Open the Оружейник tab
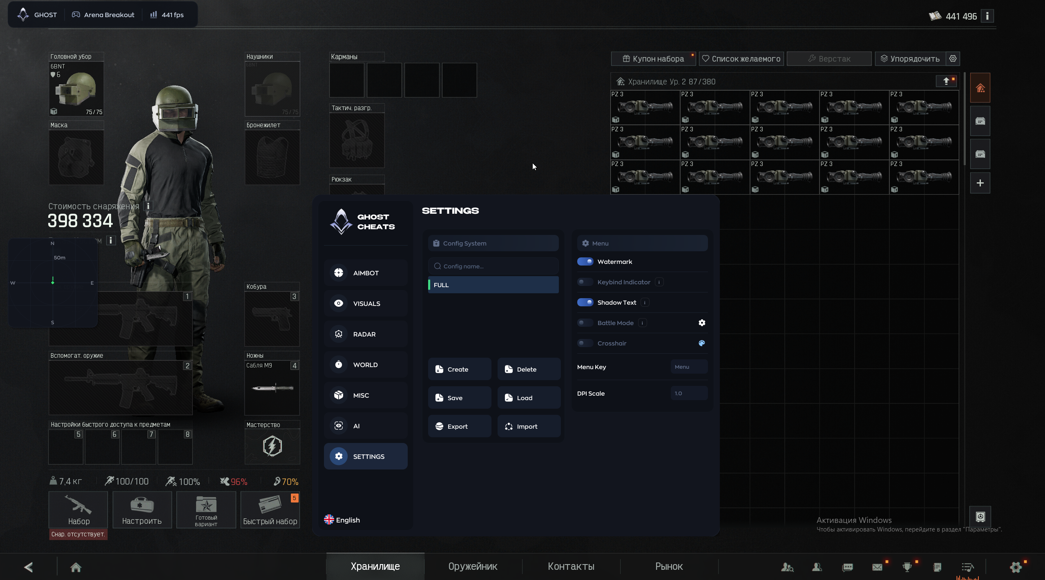This screenshot has width=1045, height=580. (473, 567)
